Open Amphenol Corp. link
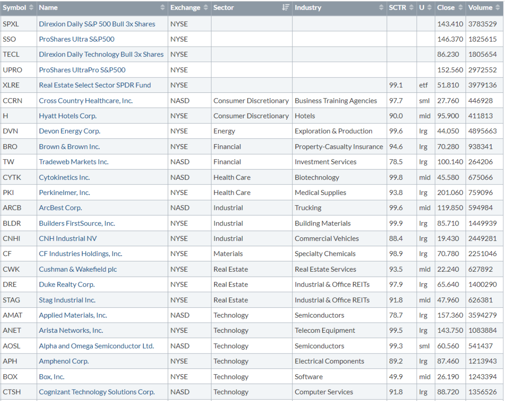This screenshot has height=401, width=505. coord(64,361)
